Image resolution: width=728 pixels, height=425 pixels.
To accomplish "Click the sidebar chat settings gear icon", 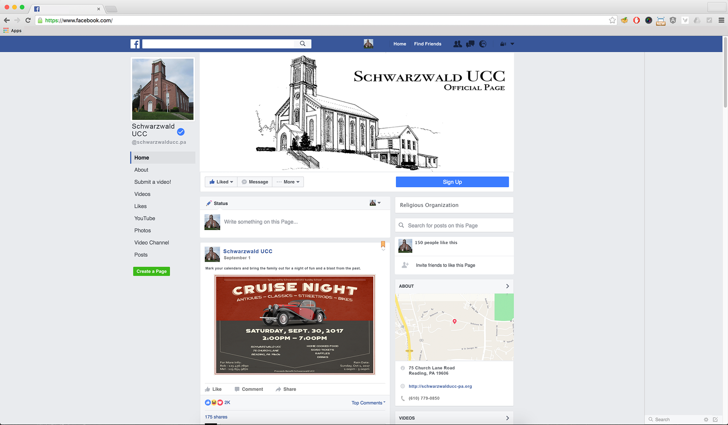I will (x=706, y=419).
